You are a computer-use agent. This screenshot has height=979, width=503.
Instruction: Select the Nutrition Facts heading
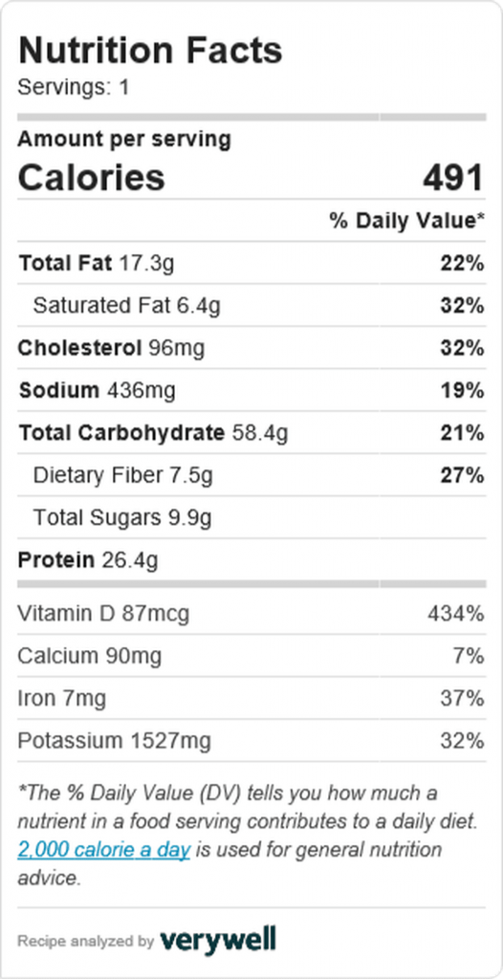[x=150, y=52]
